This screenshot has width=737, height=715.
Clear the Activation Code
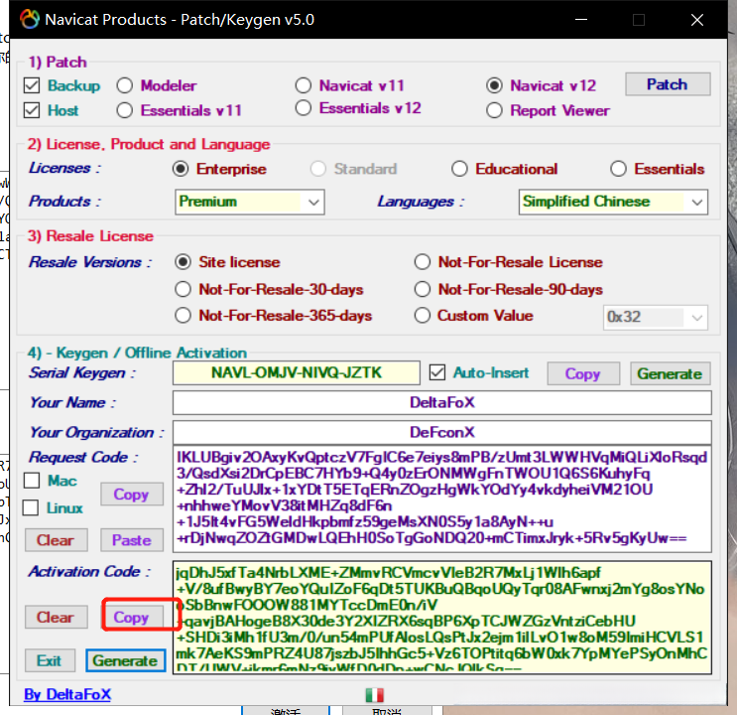[56, 617]
